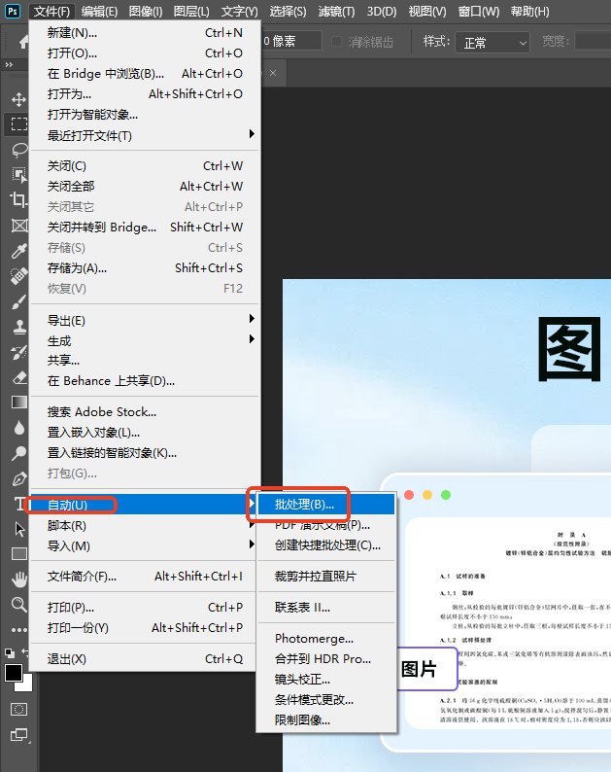Choose 合并到 HDR Pro...
Viewport: 611px width, 772px height.
[326, 659]
